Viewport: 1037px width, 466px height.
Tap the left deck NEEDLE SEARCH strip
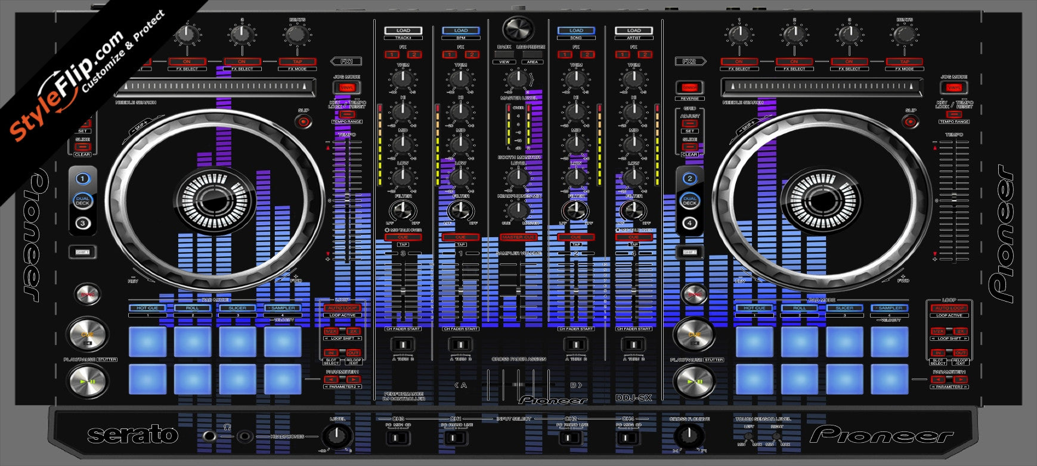[215, 88]
